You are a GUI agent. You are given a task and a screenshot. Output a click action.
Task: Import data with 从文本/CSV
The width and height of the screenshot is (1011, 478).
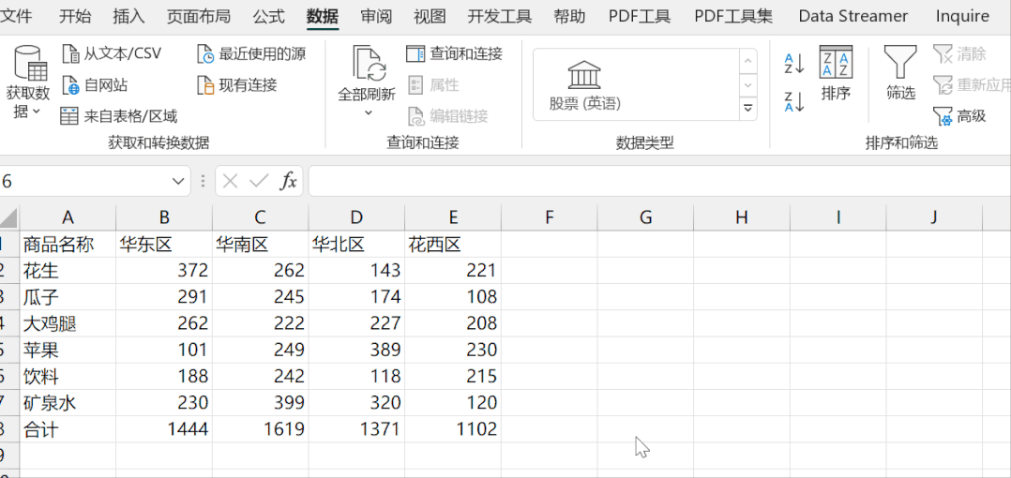coord(112,53)
